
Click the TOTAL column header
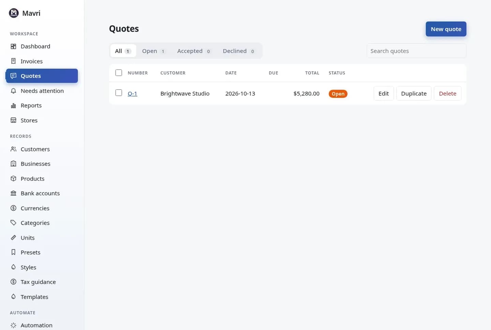click(312, 73)
